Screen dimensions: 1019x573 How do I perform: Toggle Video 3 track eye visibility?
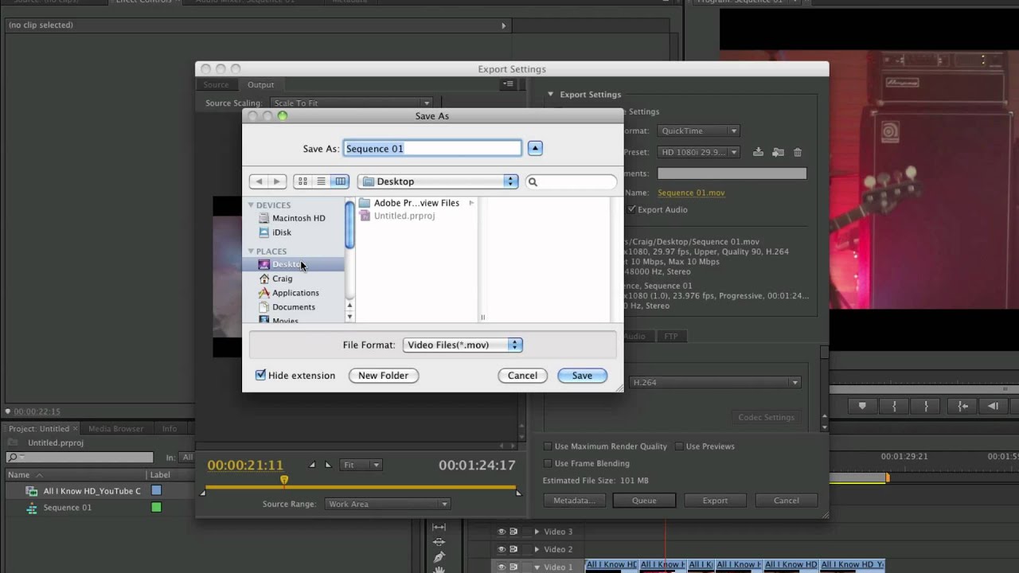point(502,532)
